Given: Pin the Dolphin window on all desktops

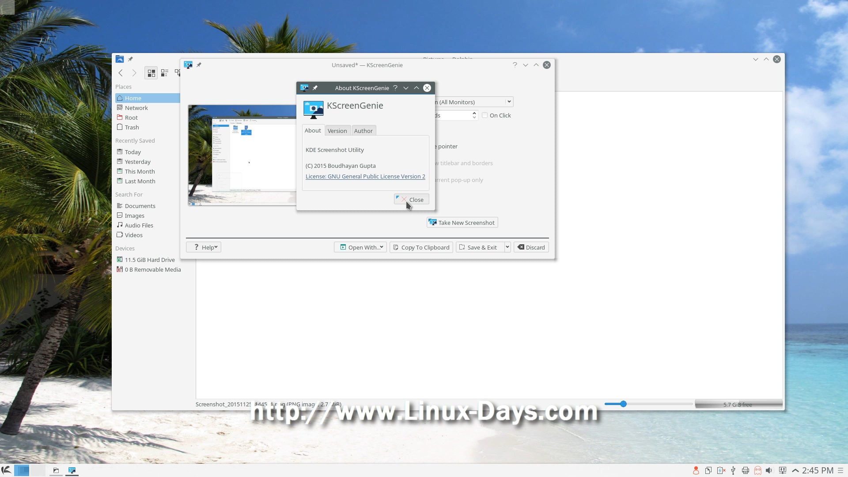Looking at the screenshot, I should pos(130,59).
